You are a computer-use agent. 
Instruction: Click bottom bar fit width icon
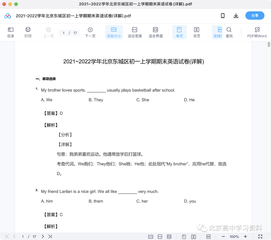160,236
